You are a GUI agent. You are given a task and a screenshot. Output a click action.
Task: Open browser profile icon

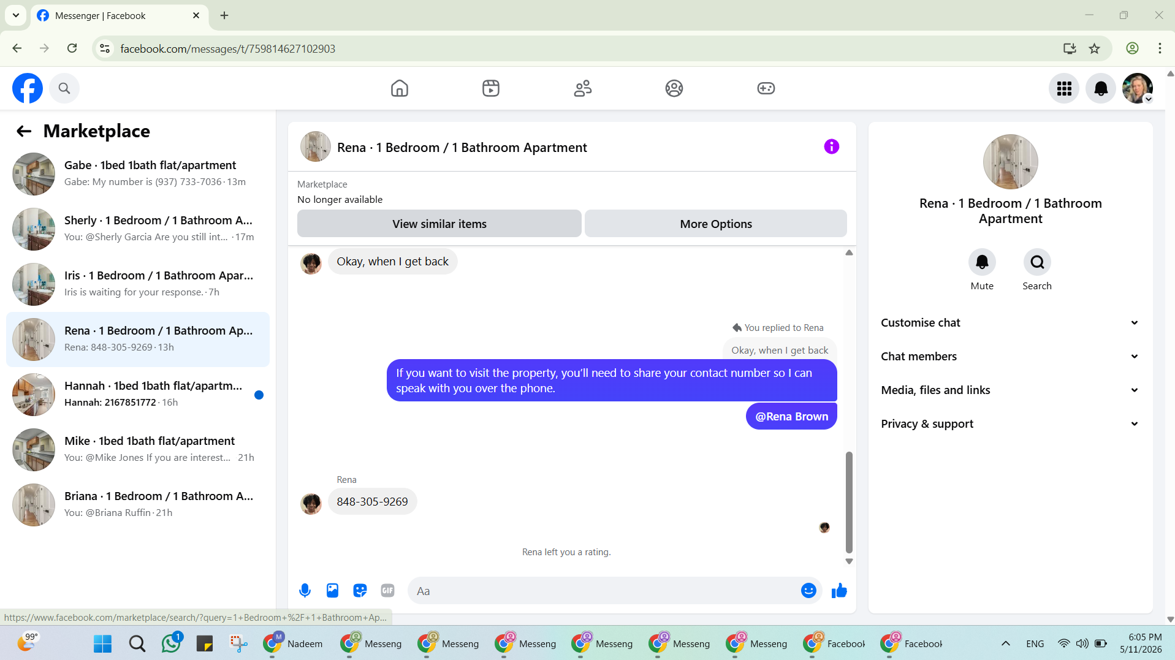pos(1132,48)
